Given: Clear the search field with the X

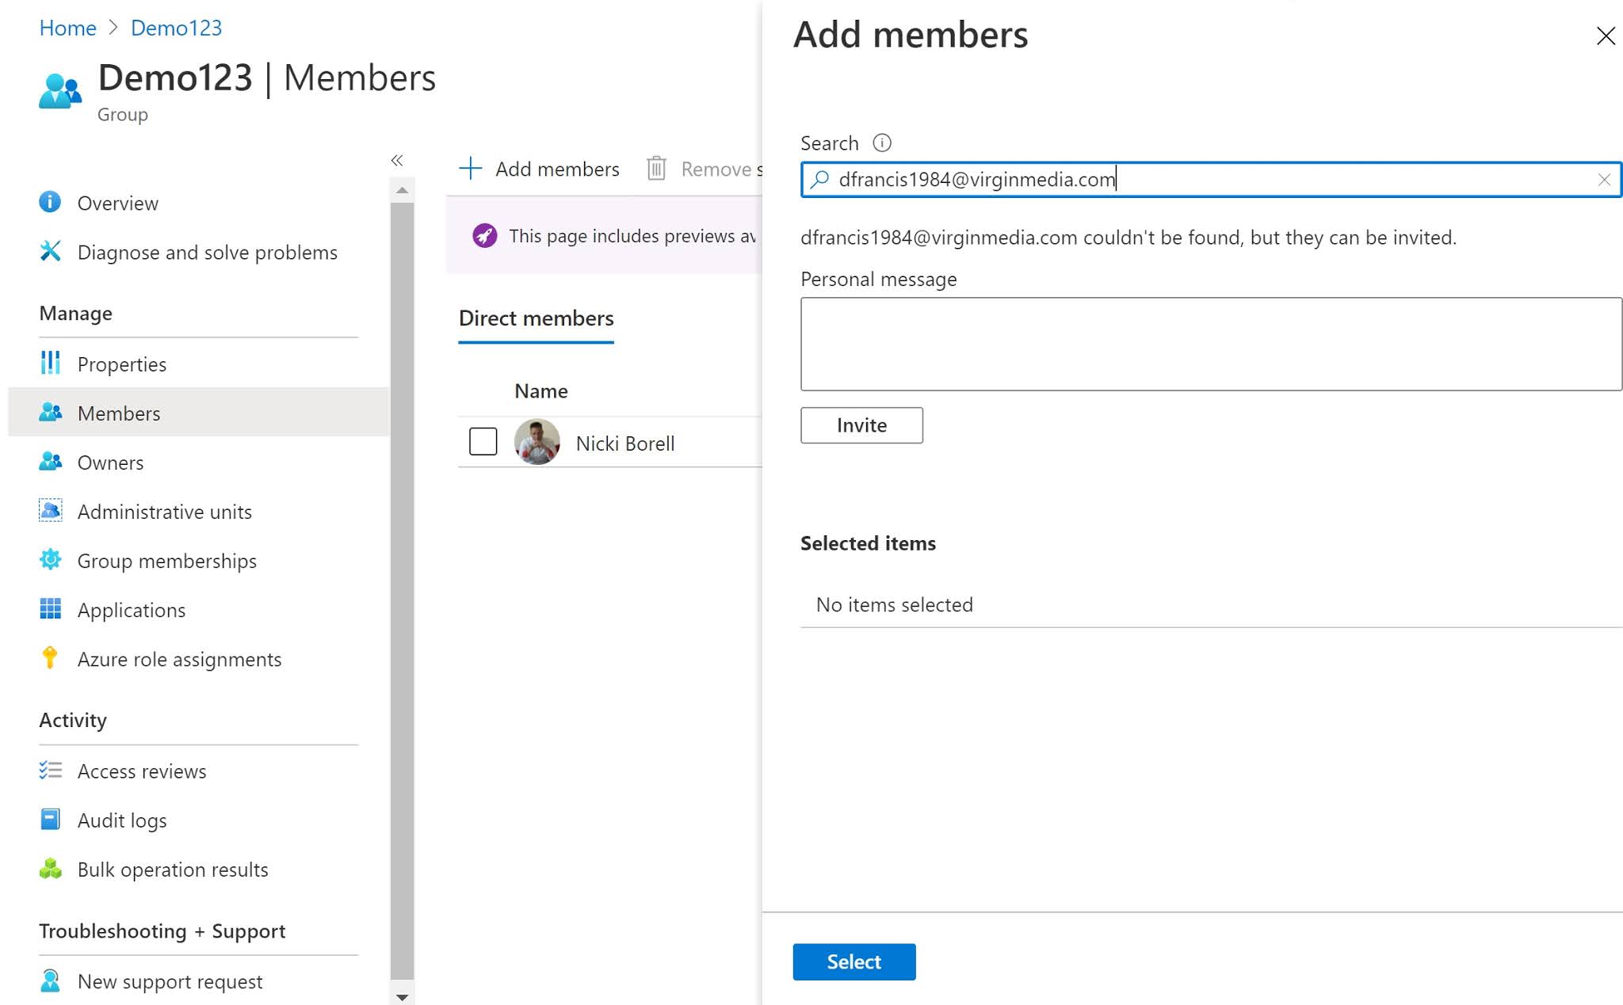Looking at the screenshot, I should [1606, 180].
